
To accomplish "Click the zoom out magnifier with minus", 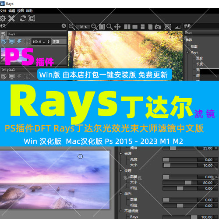I will pos(94,27).
